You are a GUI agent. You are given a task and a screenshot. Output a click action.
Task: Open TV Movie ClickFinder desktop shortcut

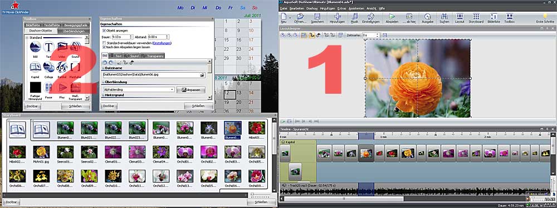(x=15, y=7)
